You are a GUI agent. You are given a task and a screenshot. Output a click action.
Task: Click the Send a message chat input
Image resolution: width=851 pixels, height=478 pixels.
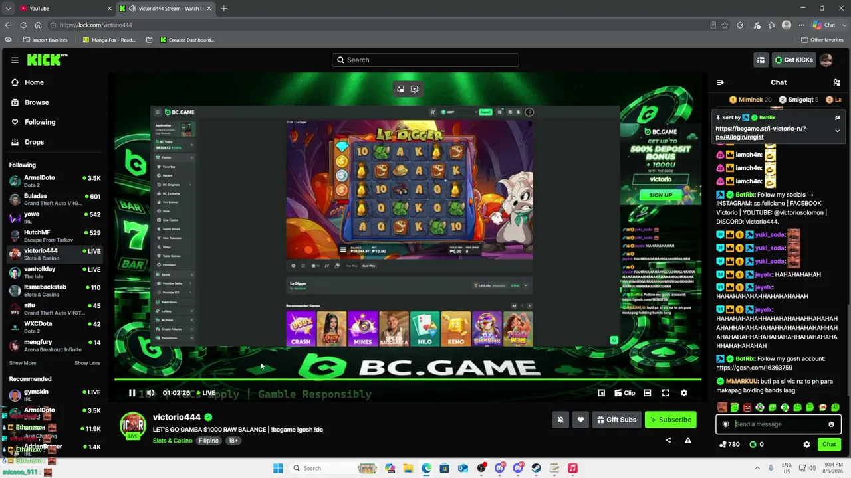click(x=779, y=424)
